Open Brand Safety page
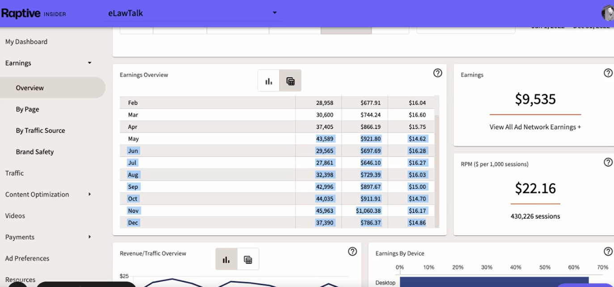Screen dimensions: 614x287 coord(34,152)
